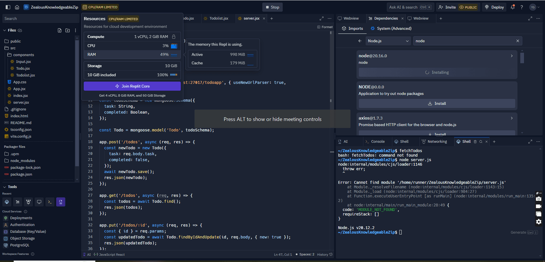Click the new folder icon in Files
The image size is (545, 262).
67,31
